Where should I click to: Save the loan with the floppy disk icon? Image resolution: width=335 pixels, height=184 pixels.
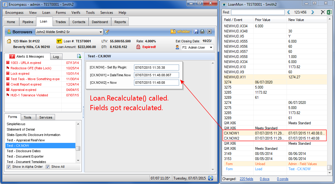coord(196,32)
